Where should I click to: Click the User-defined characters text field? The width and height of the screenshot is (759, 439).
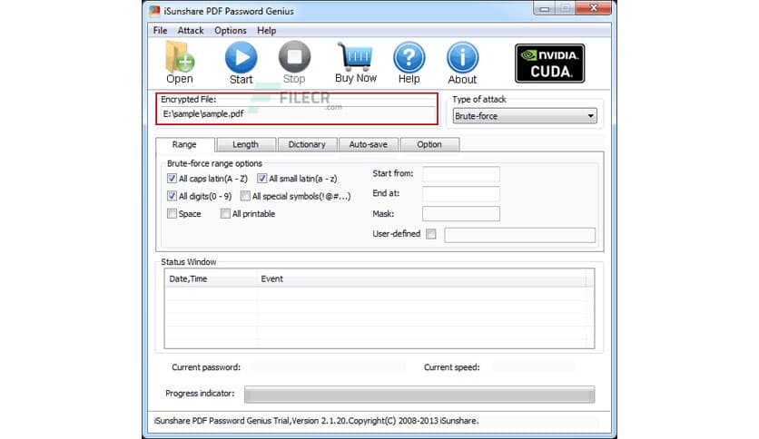click(520, 235)
